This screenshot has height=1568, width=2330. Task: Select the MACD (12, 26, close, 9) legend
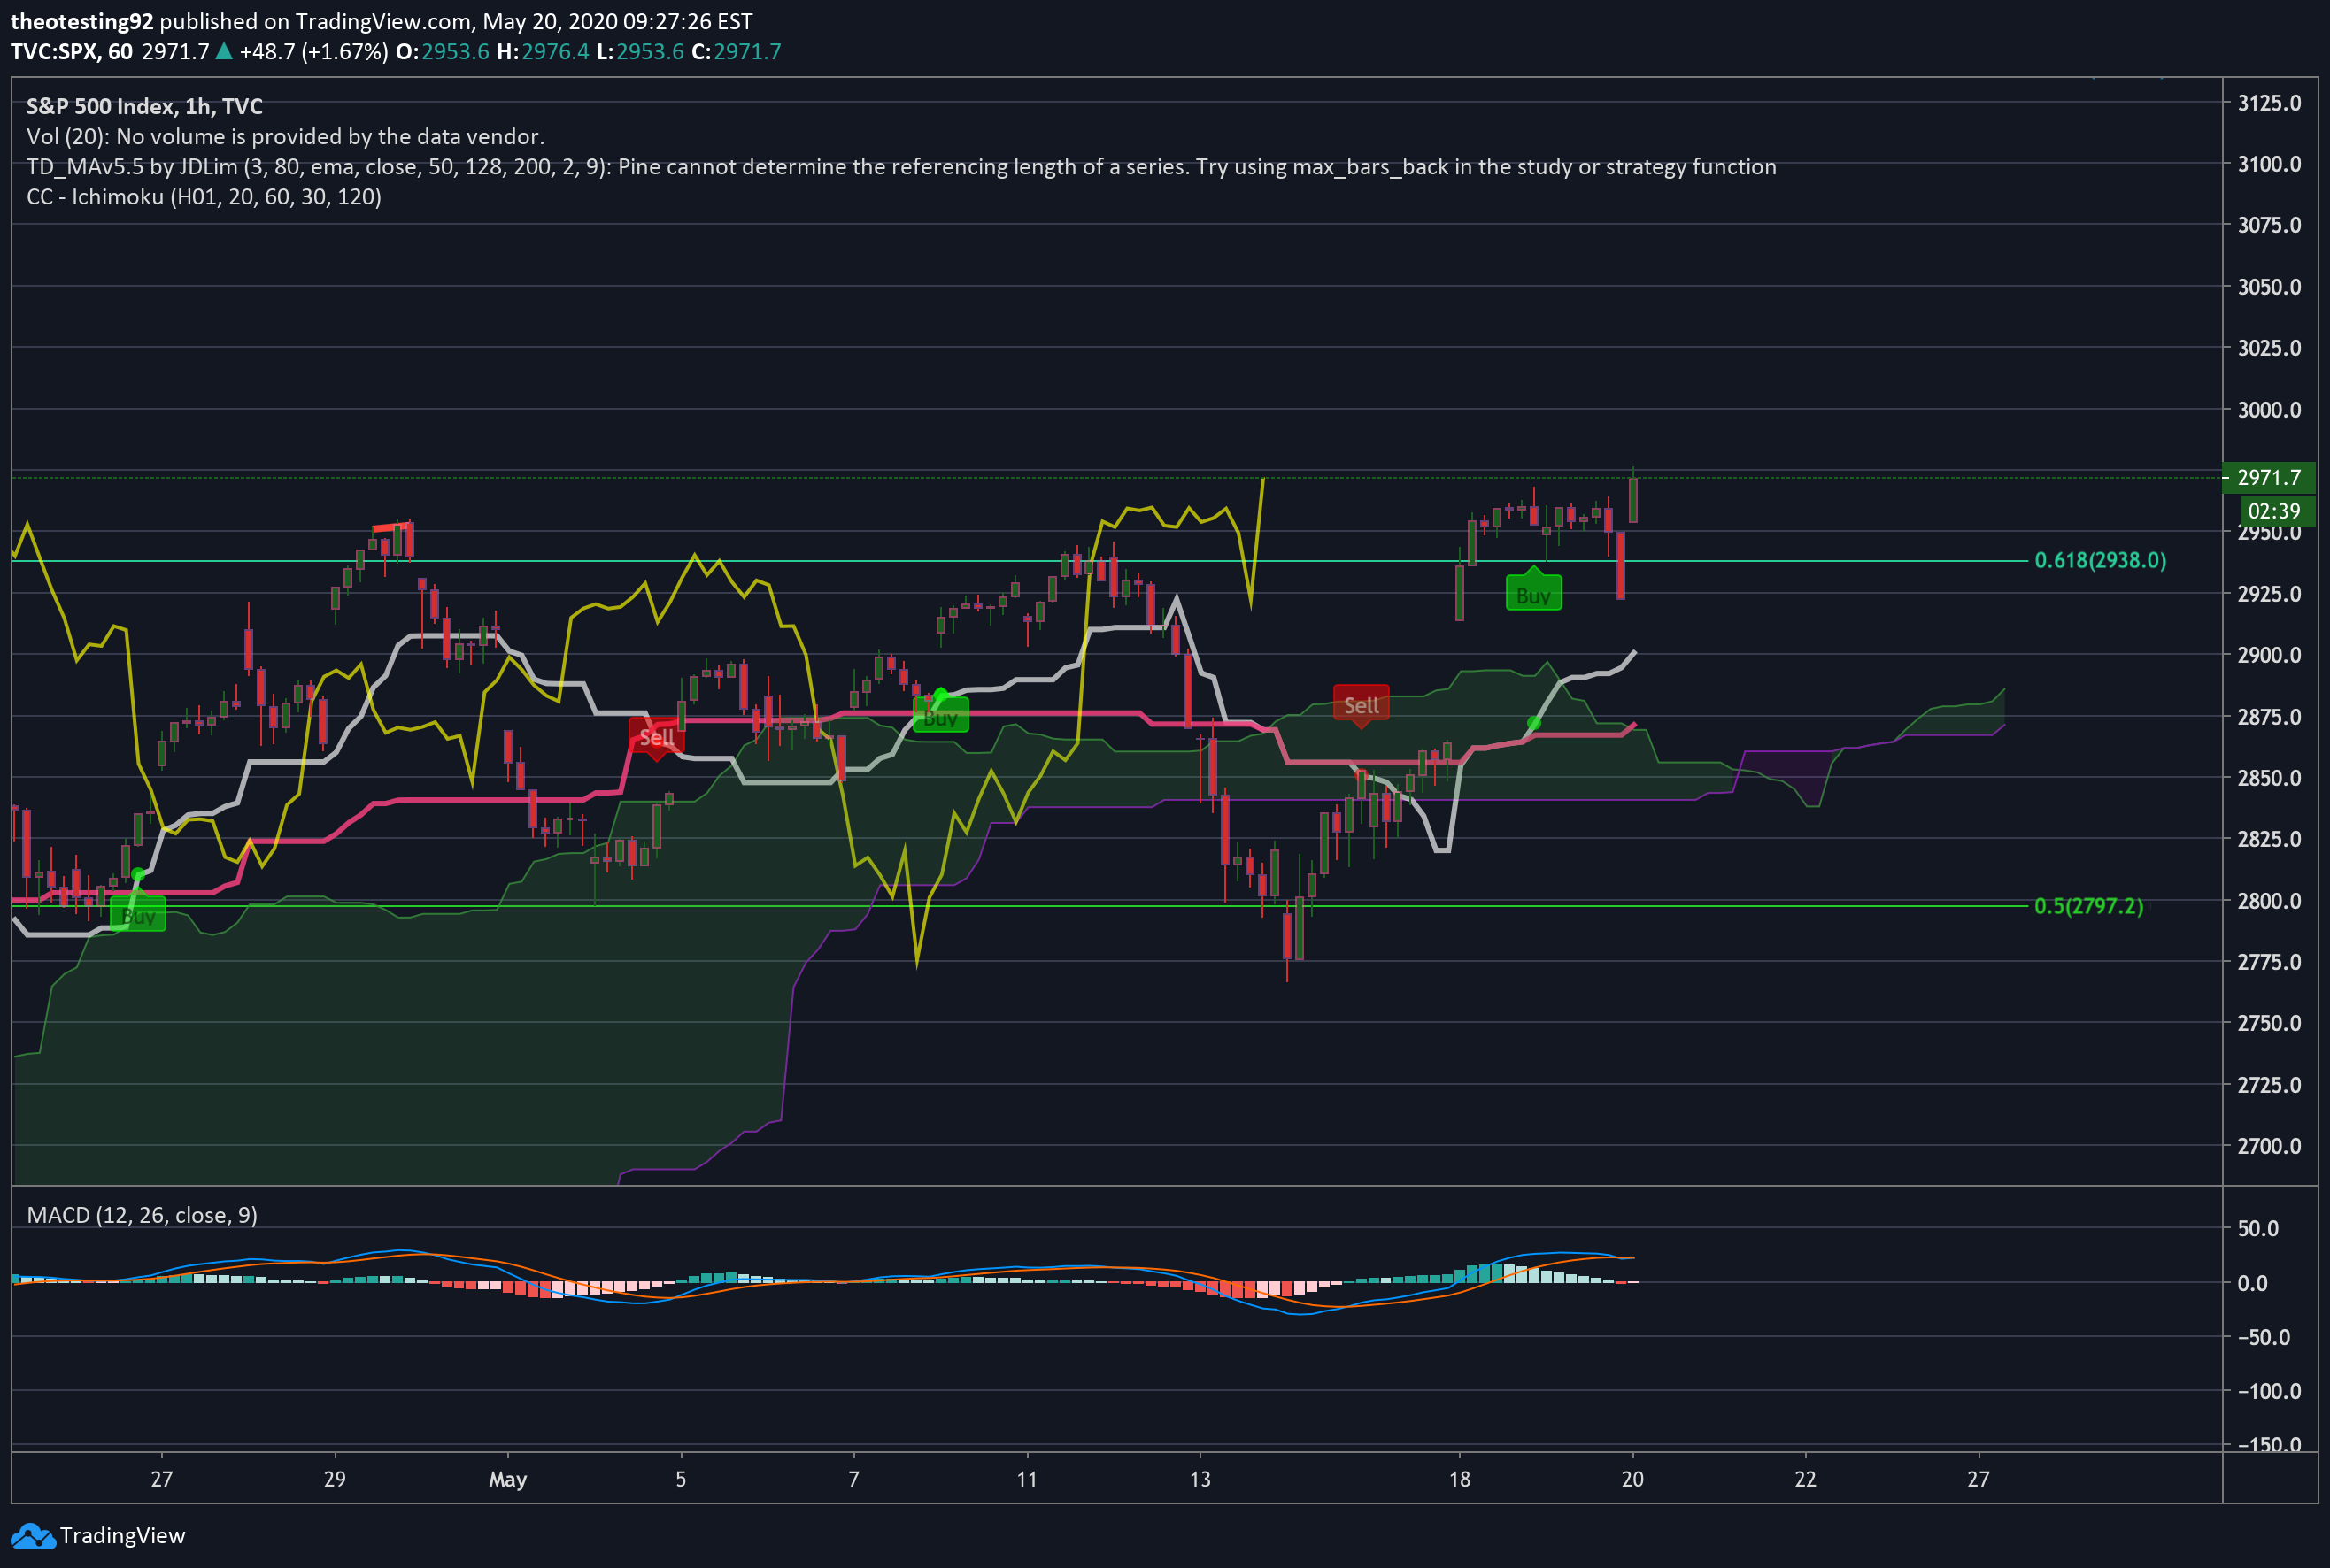[x=142, y=1215]
